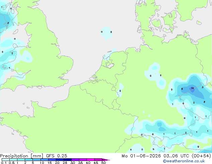Select the 30–35 mm violet legend swatch

(75, 160)
